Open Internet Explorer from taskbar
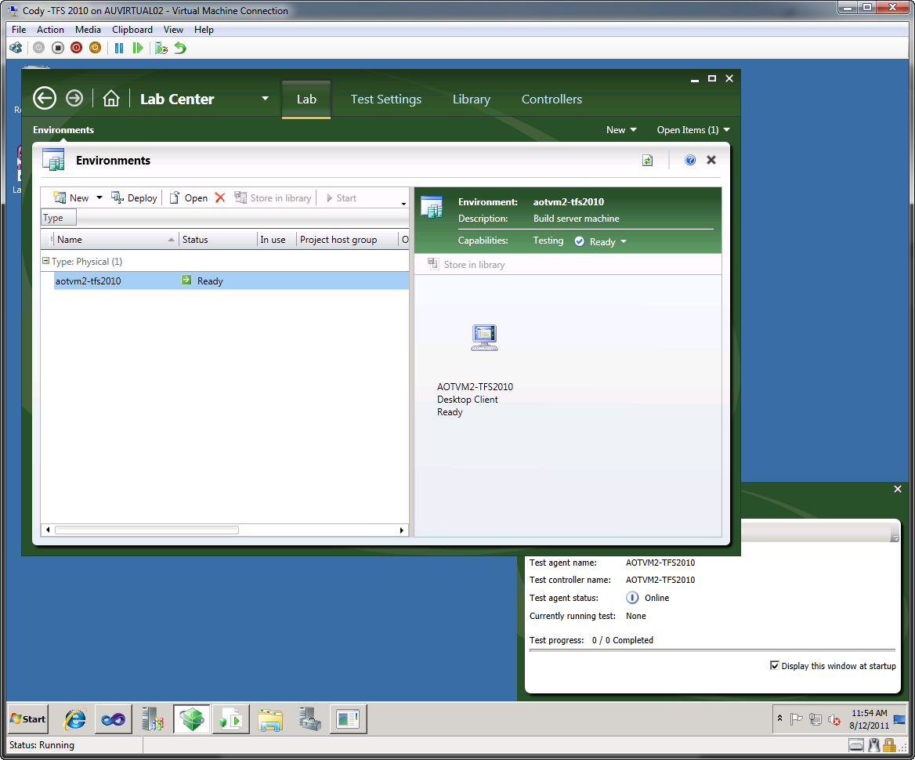This screenshot has height=760, width=915. [75, 719]
